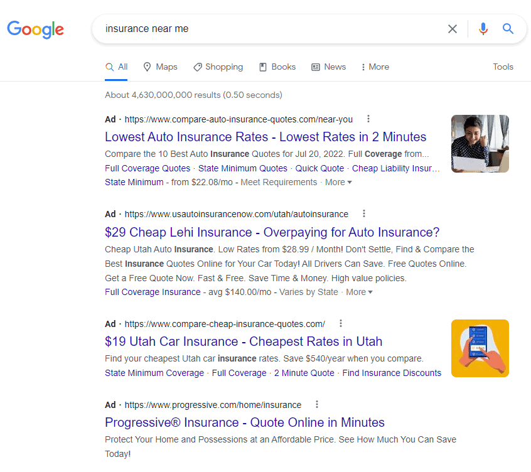Open three-dot menu for compare-cheap-insurance-quotes ad

[341, 323]
